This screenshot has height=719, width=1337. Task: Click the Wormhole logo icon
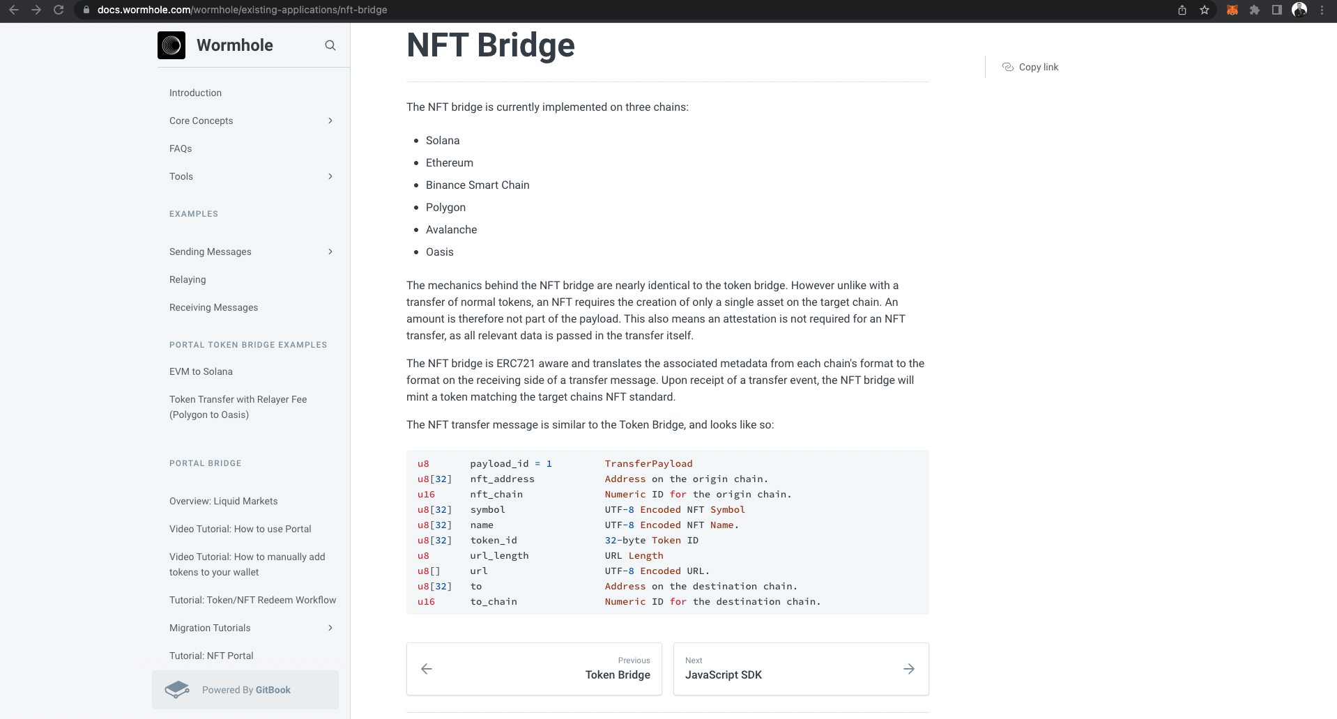point(171,45)
